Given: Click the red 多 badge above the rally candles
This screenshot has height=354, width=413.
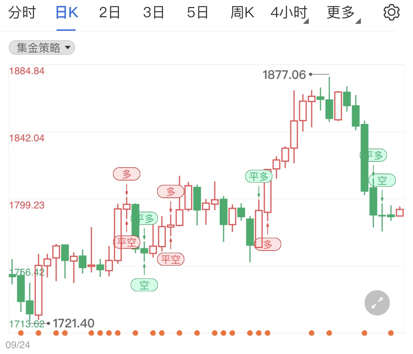Looking at the screenshot, I should (x=171, y=191).
